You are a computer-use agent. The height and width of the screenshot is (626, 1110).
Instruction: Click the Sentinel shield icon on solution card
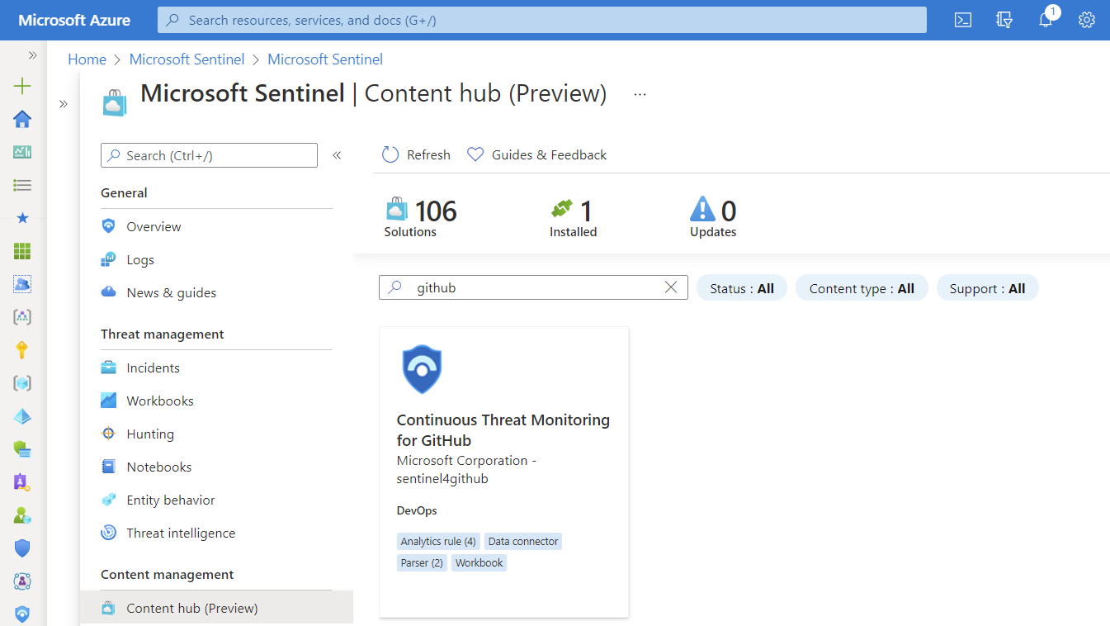pyautogui.click(x=422, y=369)
